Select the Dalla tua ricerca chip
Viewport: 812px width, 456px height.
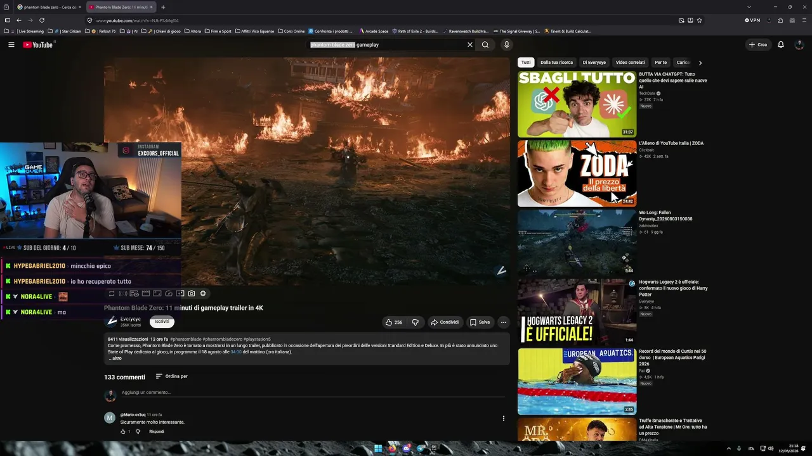[x=556, y=63]
